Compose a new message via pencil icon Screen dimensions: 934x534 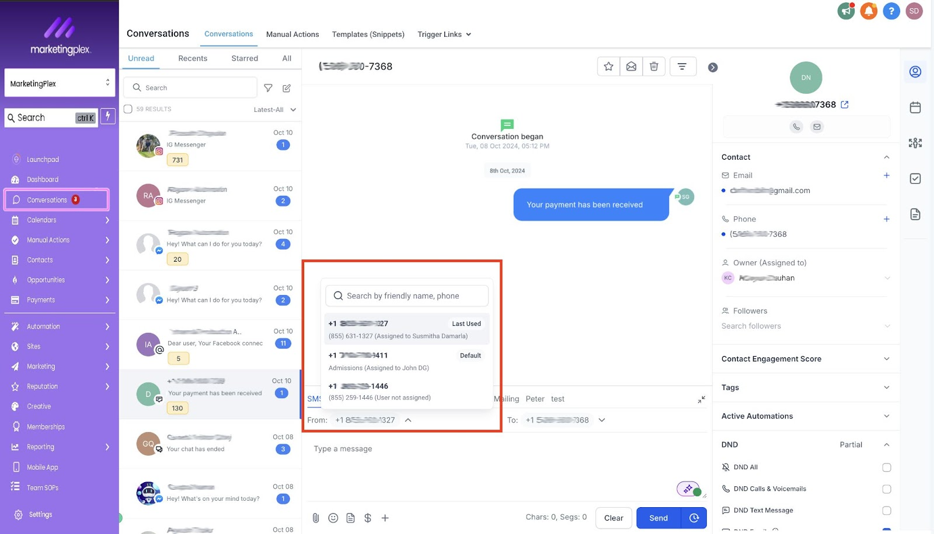(x=287, y=88)
